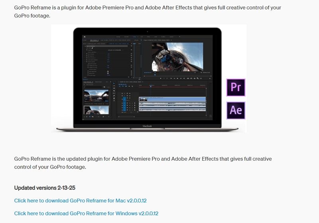319x223 pixels.
Task: Click the first paragraph 'GoPro Reframe is a plugin' text
Action: pos(148,12)
